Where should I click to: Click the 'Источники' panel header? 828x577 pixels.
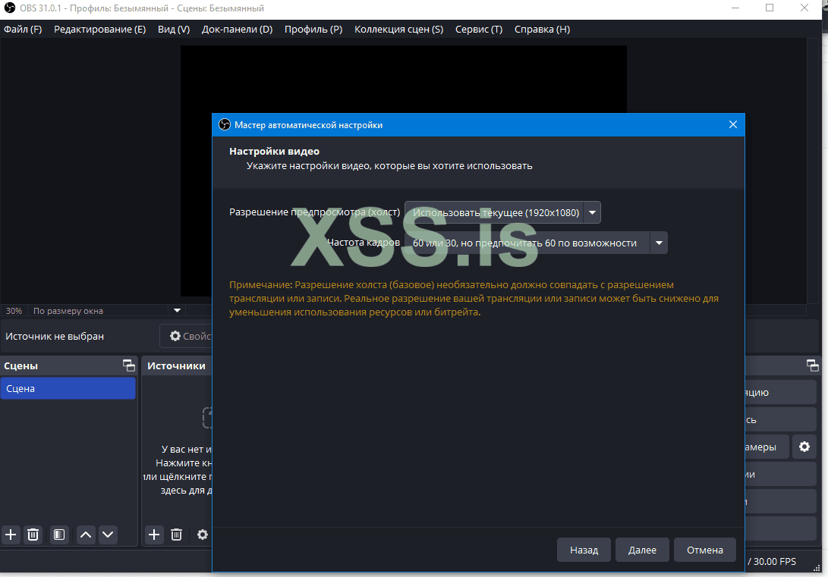176,365
